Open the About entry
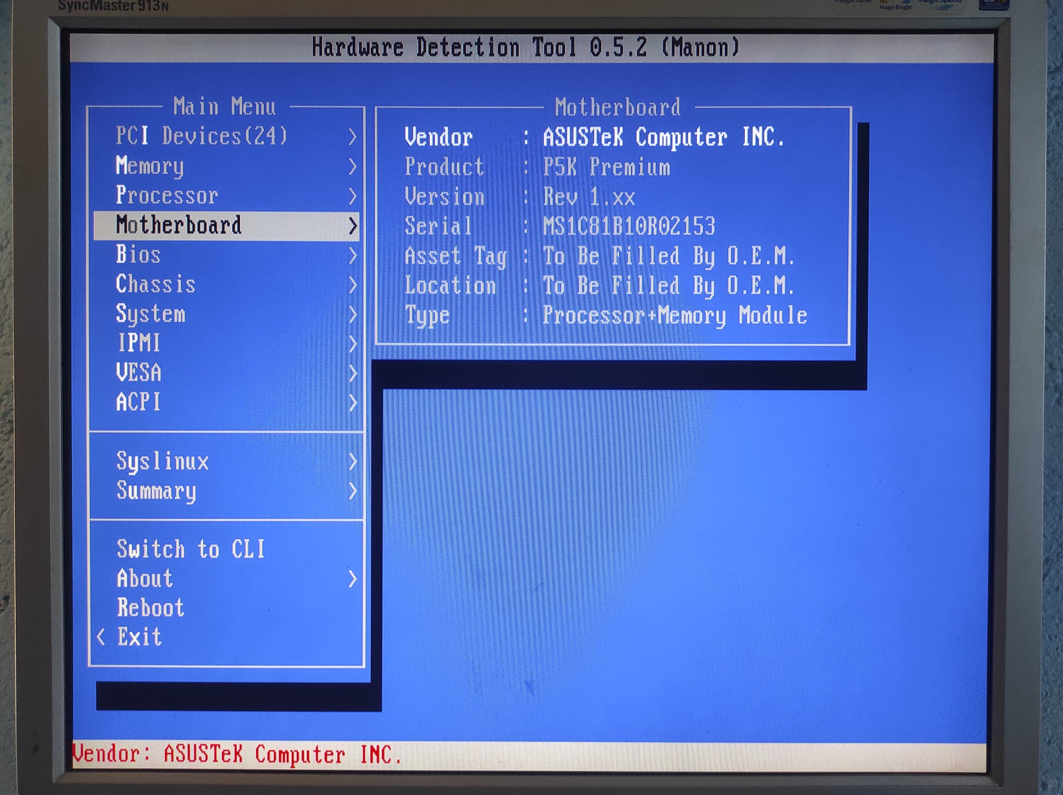Screen dimensions: 1063x795 click(145, 579)
